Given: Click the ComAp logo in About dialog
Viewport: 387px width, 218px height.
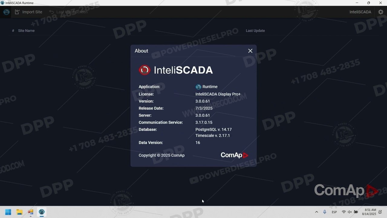Looking at the screenshot, I should pos(235,155).
